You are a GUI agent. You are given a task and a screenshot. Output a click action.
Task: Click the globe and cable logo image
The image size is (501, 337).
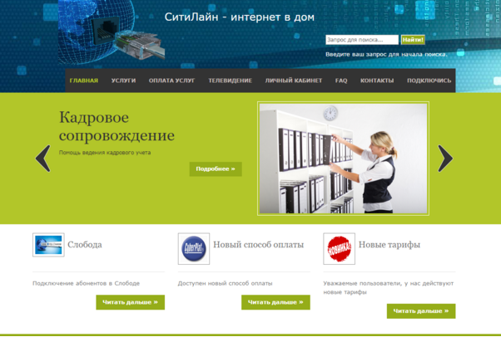coord(112,32)
